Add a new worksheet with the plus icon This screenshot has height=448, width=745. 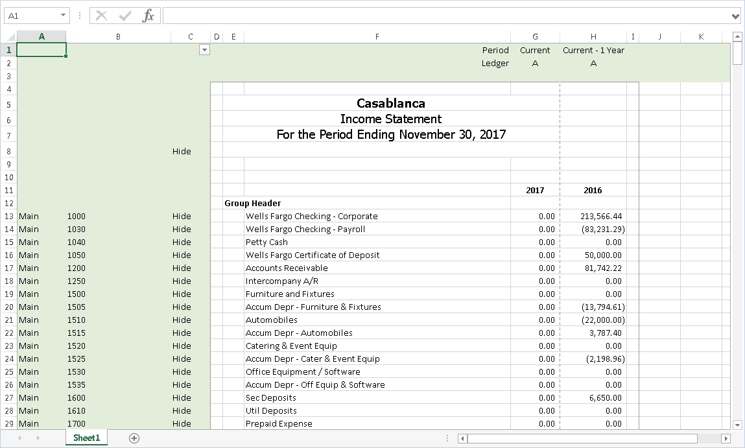click(134, 438)
